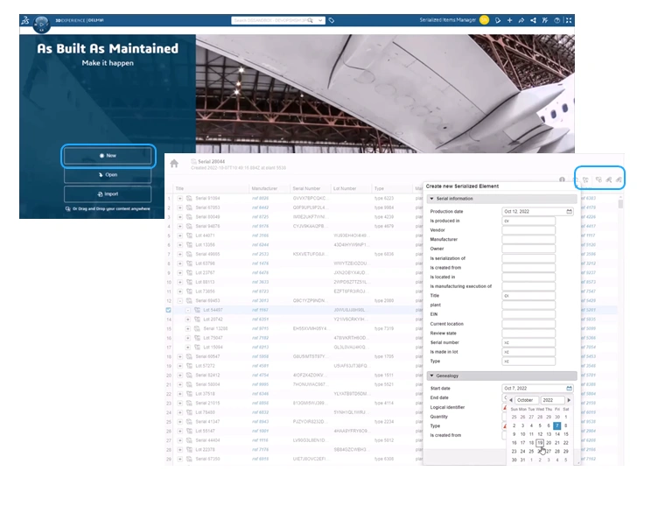Expand the Lot 20742 row
The height and width of the screenshot is (506, 665).
[188, 320]
